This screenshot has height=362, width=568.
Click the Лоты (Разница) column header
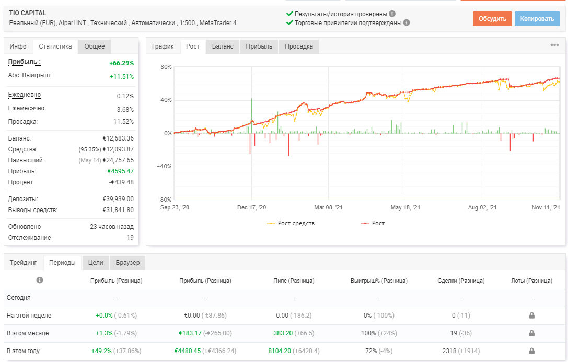[x=531, y=281]
